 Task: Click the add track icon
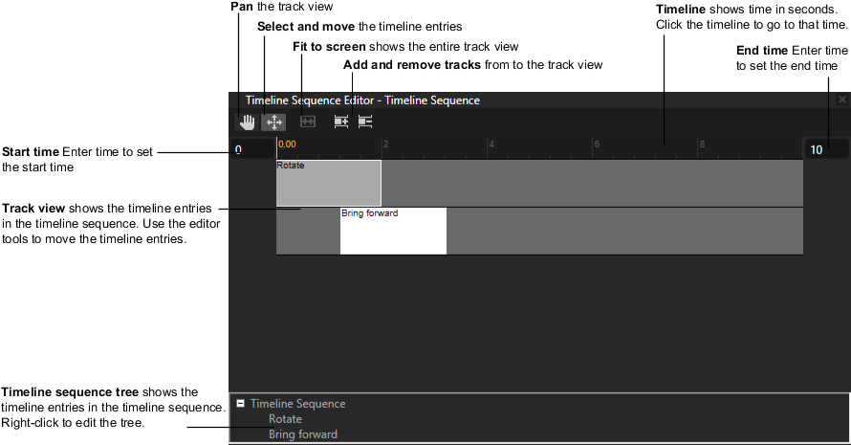340,122
